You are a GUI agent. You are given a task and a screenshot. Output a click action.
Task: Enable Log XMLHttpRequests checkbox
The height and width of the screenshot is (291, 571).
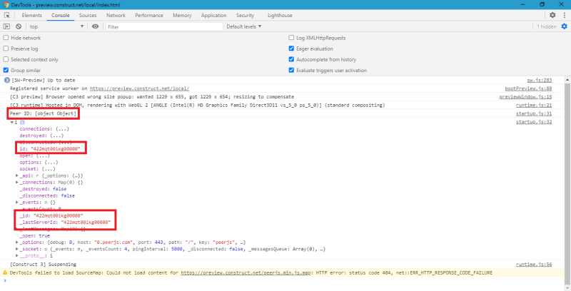[291, 38]
